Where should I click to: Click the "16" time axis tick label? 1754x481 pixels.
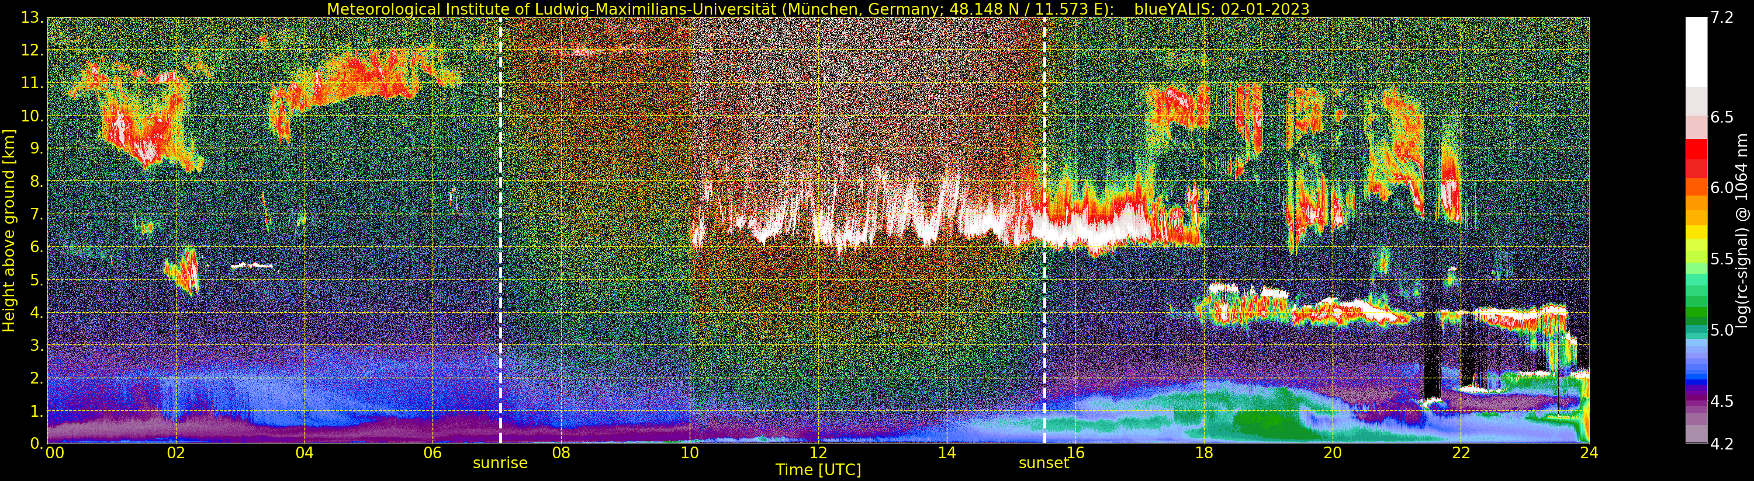coord(1075,452)
